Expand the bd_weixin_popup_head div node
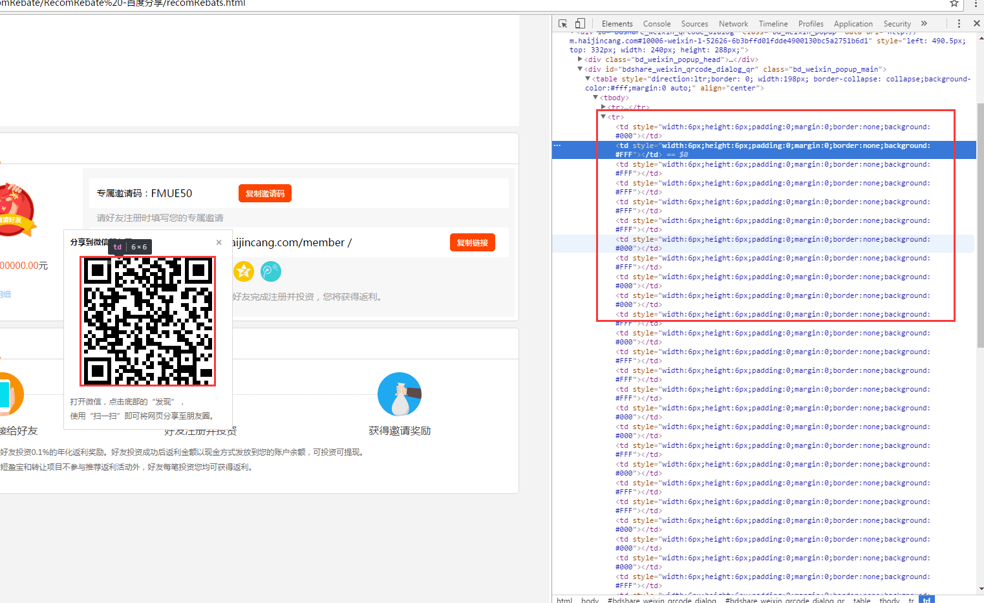This screenshot has width=984, height=603. [580, 59]
